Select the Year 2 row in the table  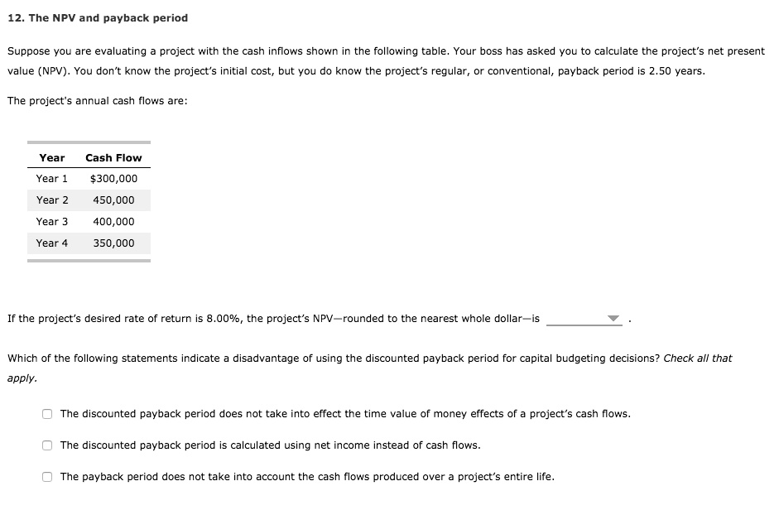click(x=89, y=200)
